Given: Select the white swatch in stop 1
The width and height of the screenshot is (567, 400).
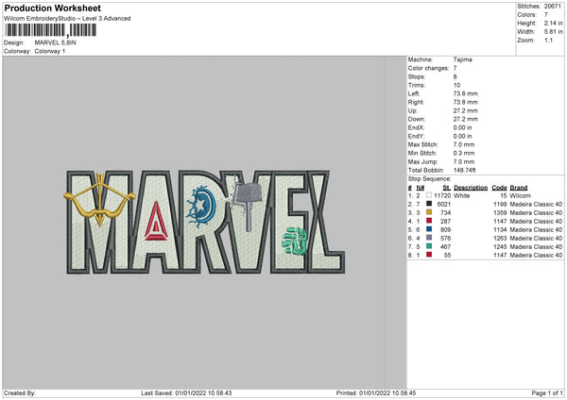Looking at the screenshot, I should coord(429,195).
